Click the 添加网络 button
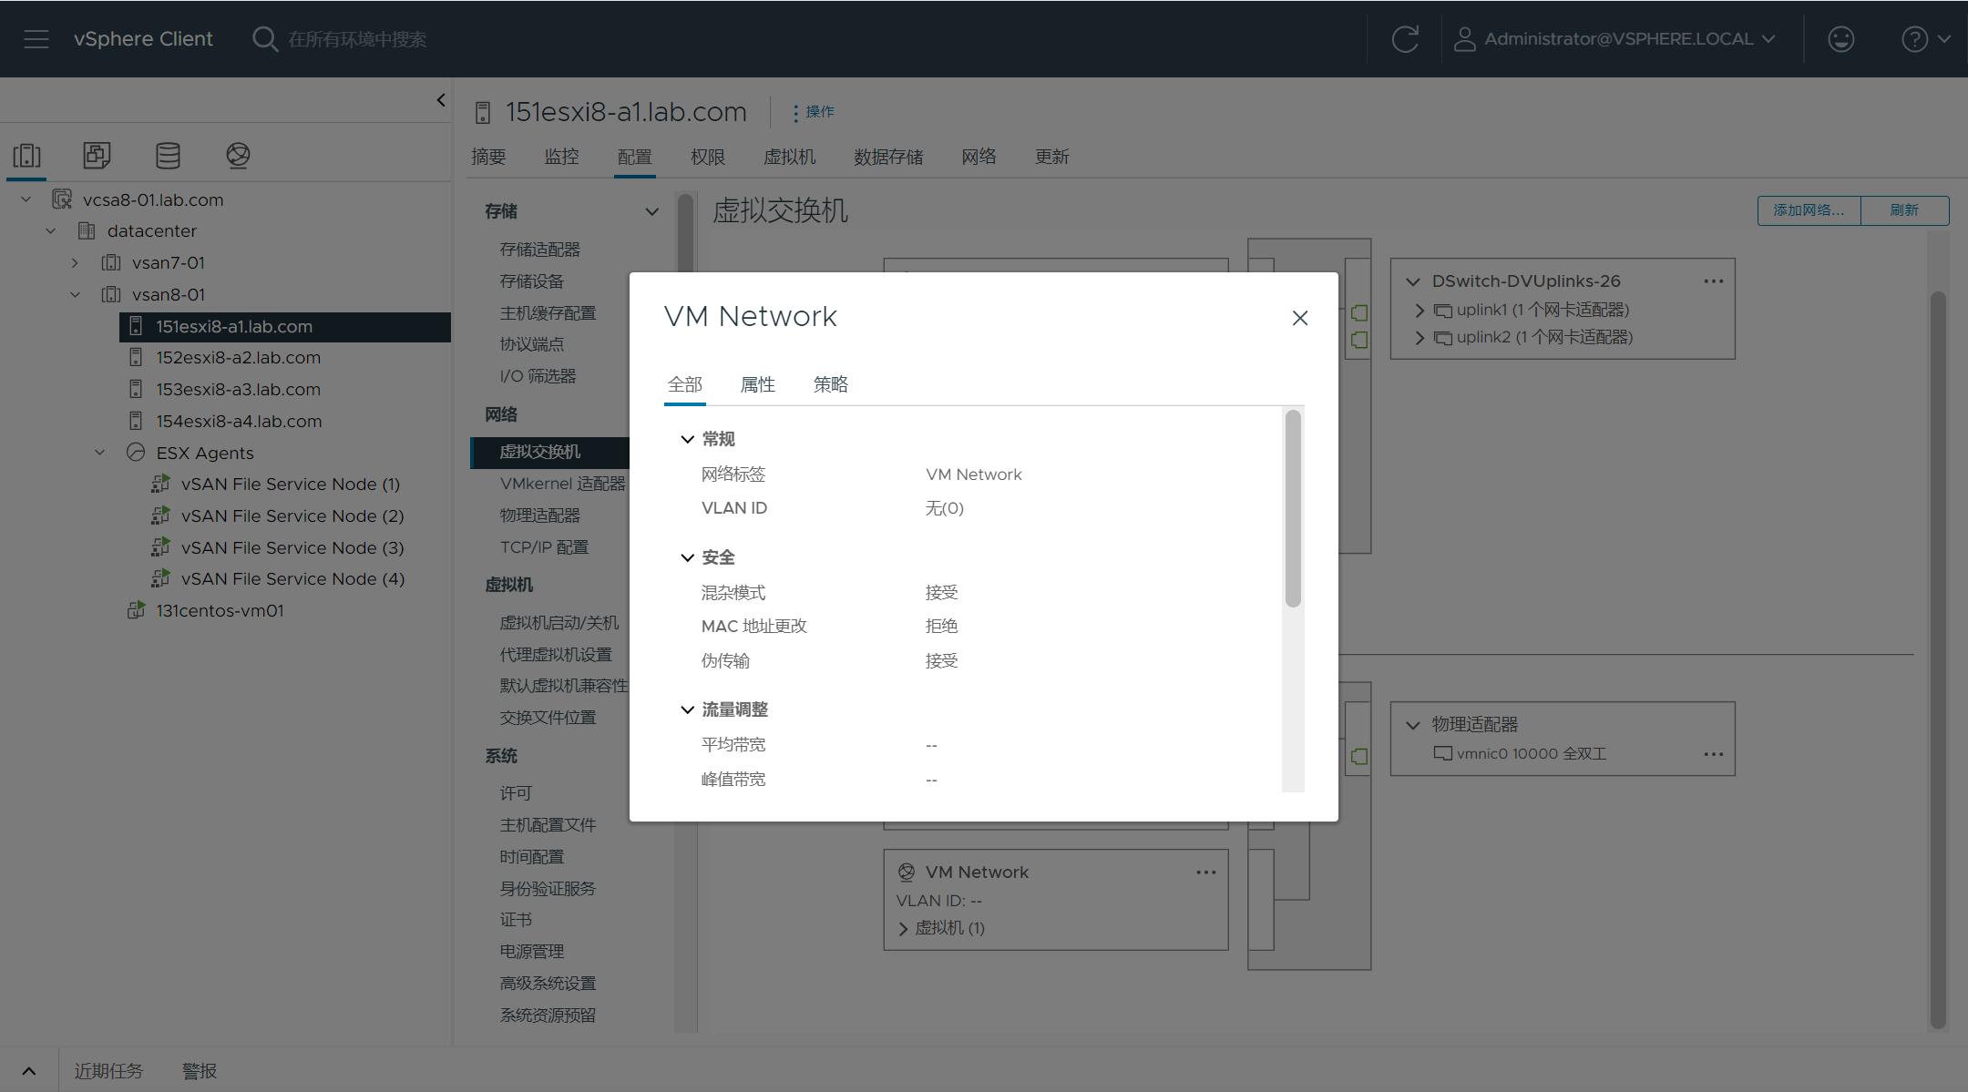 click(x=1809, y=210)
